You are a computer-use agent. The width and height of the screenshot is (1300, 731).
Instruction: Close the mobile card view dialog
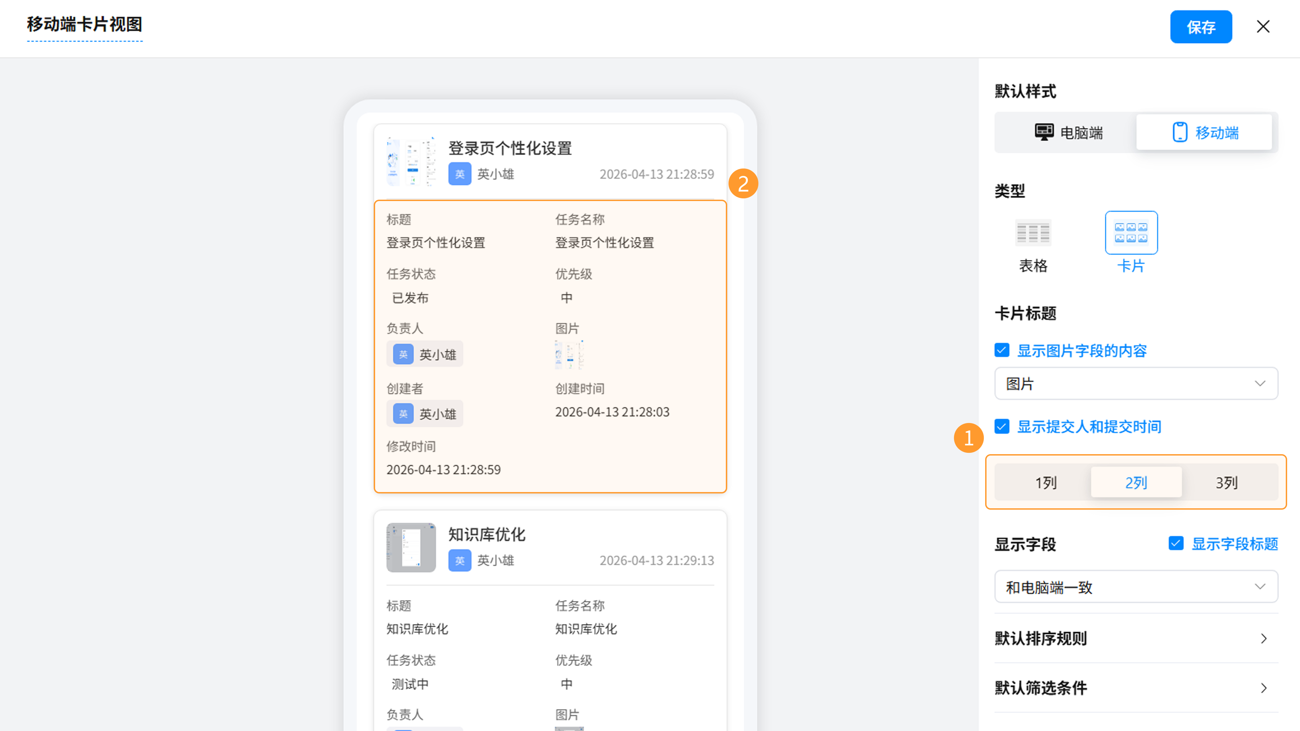pyautogui.click(x=1263, y=27)
